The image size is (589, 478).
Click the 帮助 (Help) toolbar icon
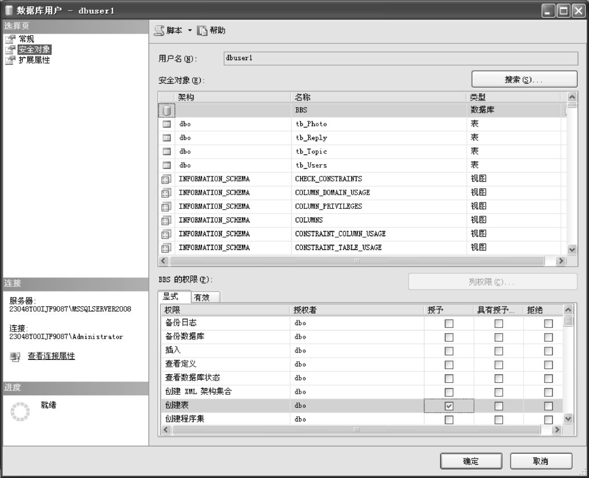coord(202,31)
